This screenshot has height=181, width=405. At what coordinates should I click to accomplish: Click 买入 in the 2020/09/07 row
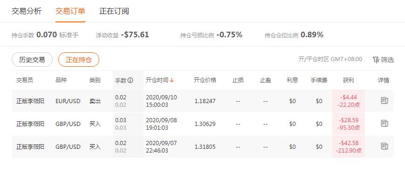tap(95, 146)
